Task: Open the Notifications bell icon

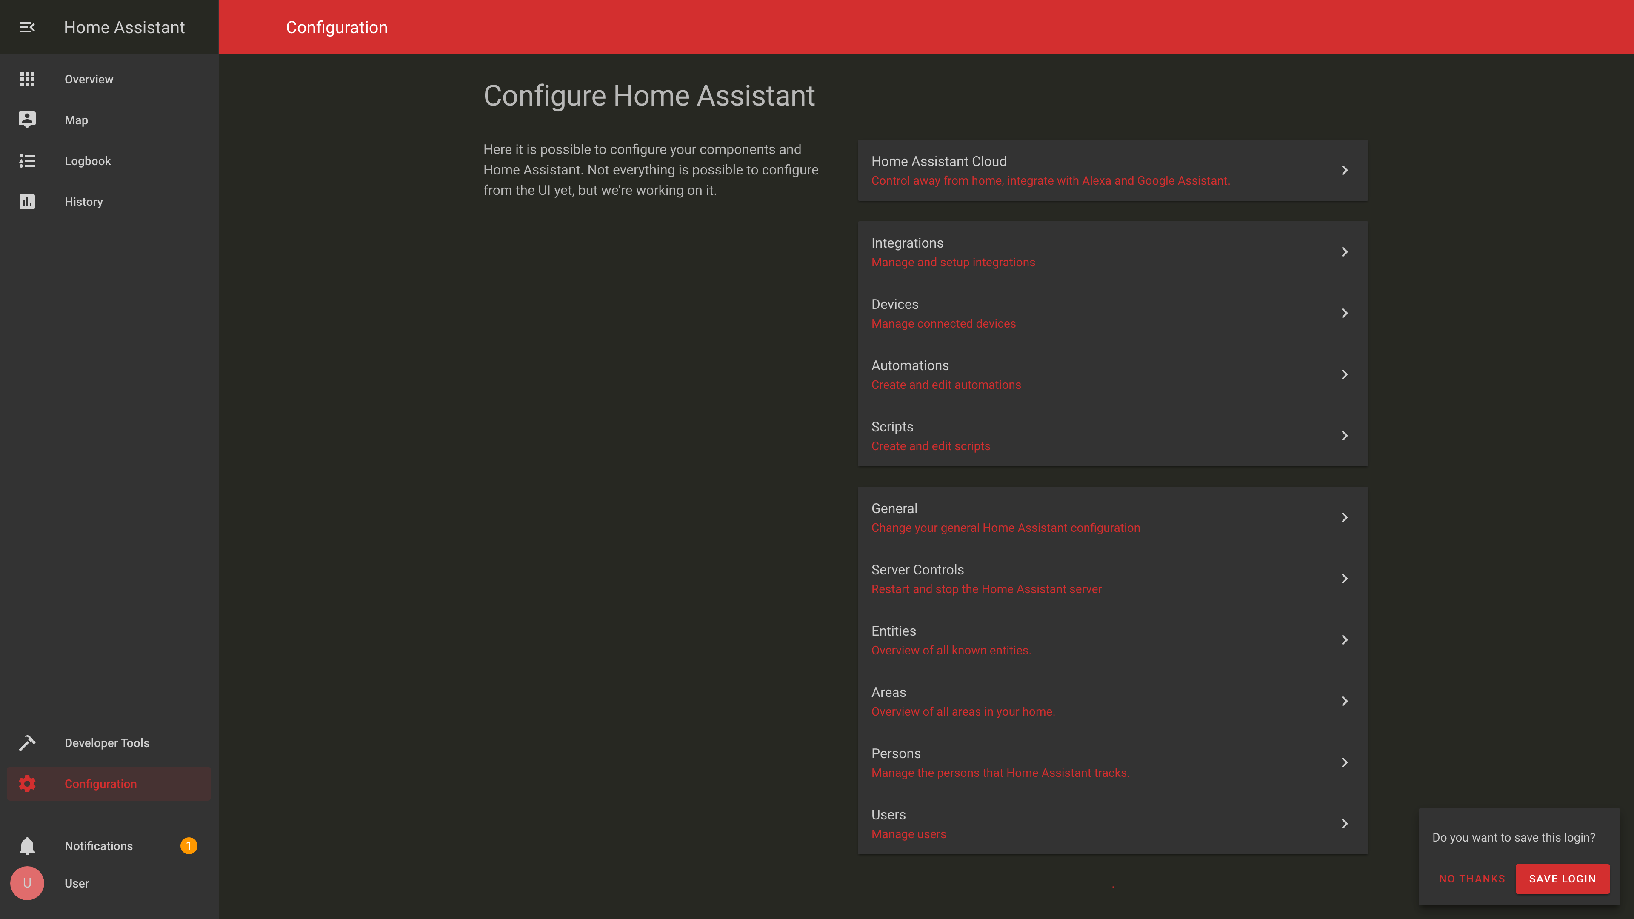Action: pyautogui.click(x=27, y=845)
